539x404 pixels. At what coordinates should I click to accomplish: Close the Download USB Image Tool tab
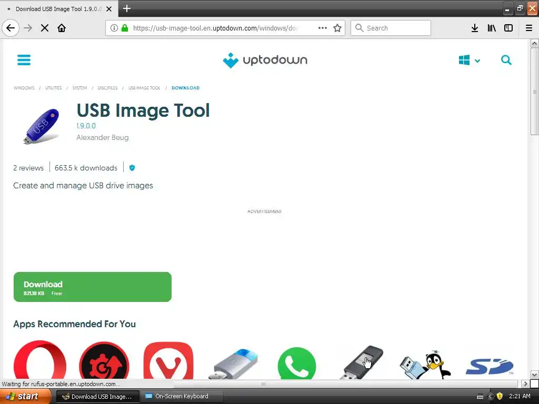point(109,9)
